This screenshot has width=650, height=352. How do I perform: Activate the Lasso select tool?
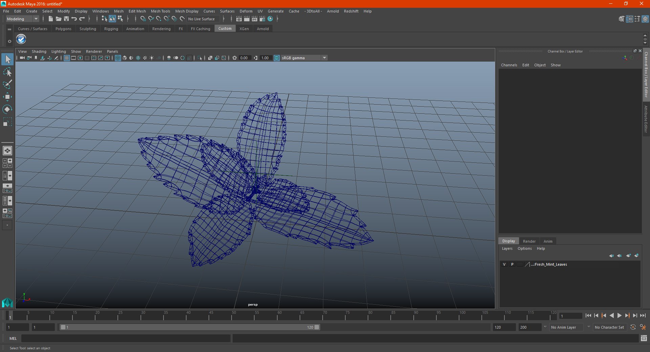click(x=7, y=72)
